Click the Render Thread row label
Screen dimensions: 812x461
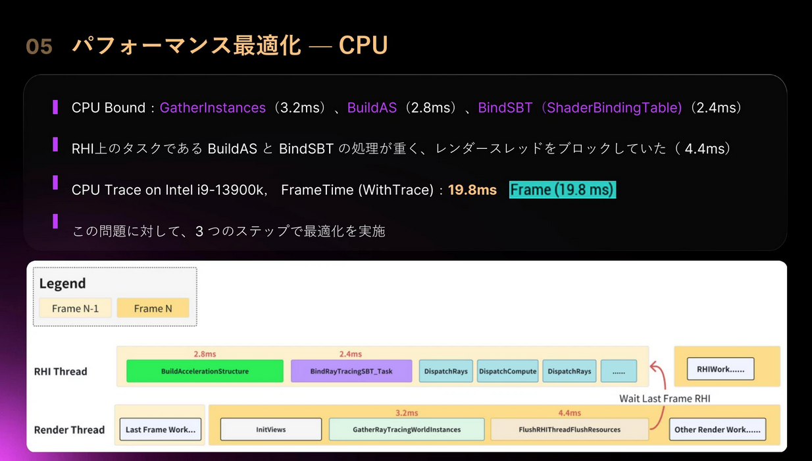click(x=69, y=430)
